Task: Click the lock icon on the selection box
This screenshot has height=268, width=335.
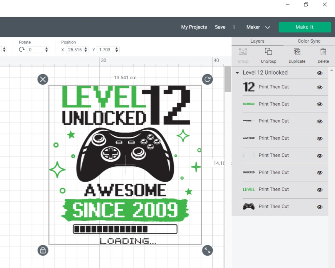Action: [43, 250]
